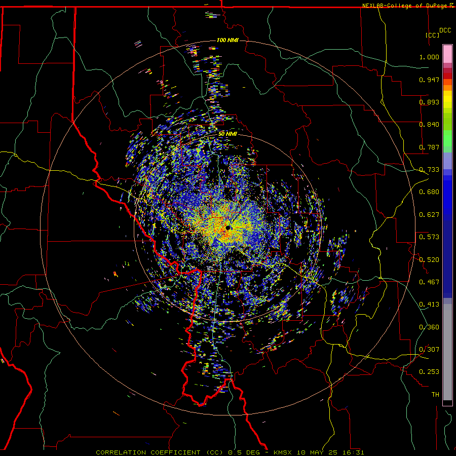
Task: Click the 0.733 legend value
Action: pyautogui.click(x=429, y=170)
